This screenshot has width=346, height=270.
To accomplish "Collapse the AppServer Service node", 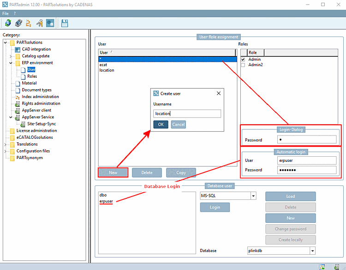I will [x=11, y=117].
